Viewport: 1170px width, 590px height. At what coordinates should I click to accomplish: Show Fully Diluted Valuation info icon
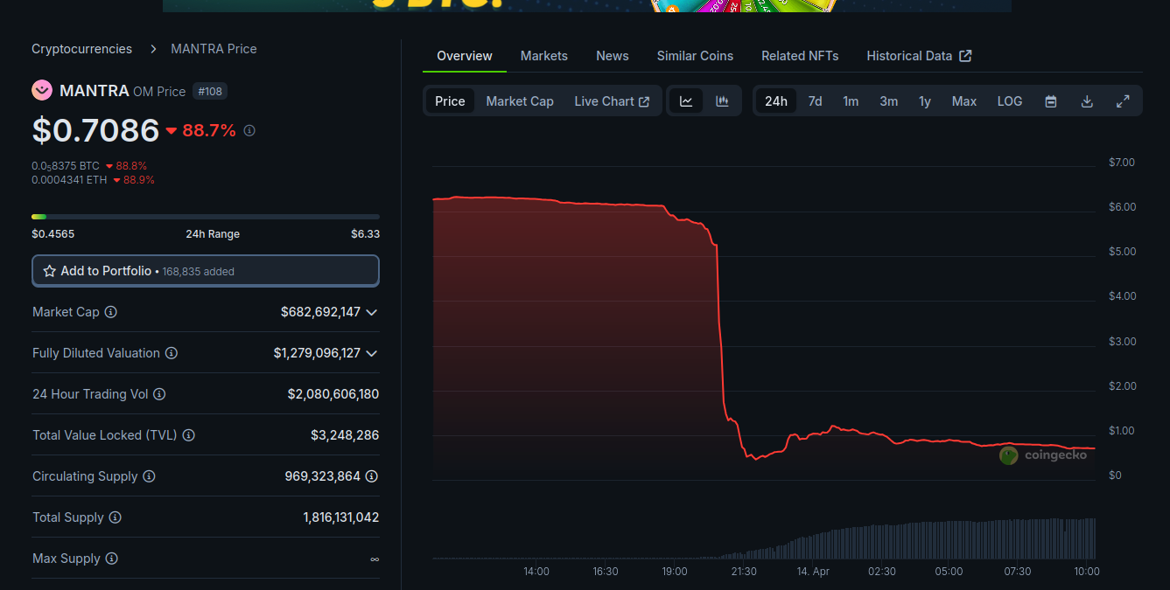click(172, 353)
